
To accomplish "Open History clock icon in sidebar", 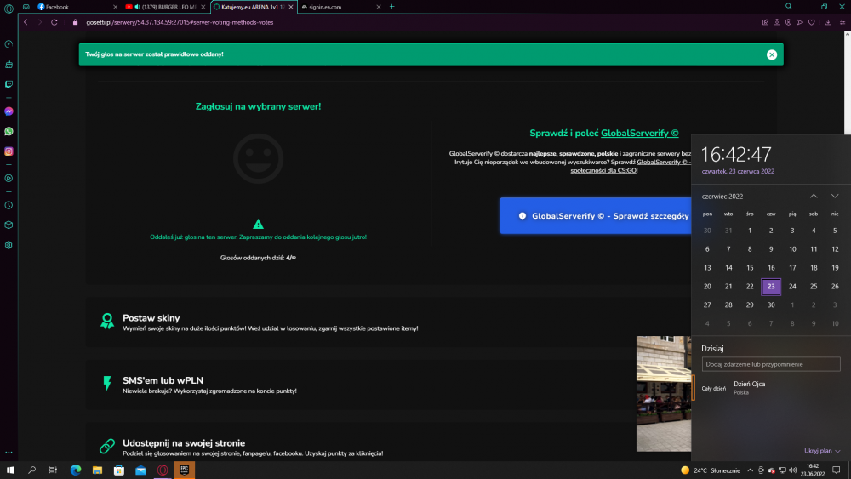I will (9, 205).
